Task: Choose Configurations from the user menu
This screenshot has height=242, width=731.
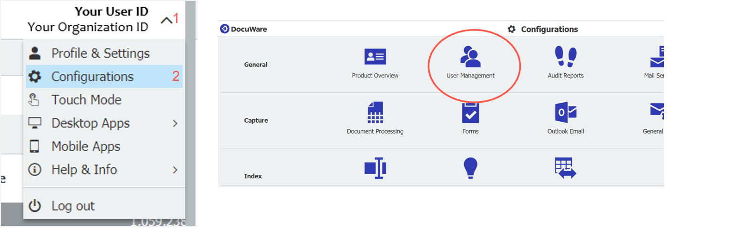Action: click(x=92, y=77)
